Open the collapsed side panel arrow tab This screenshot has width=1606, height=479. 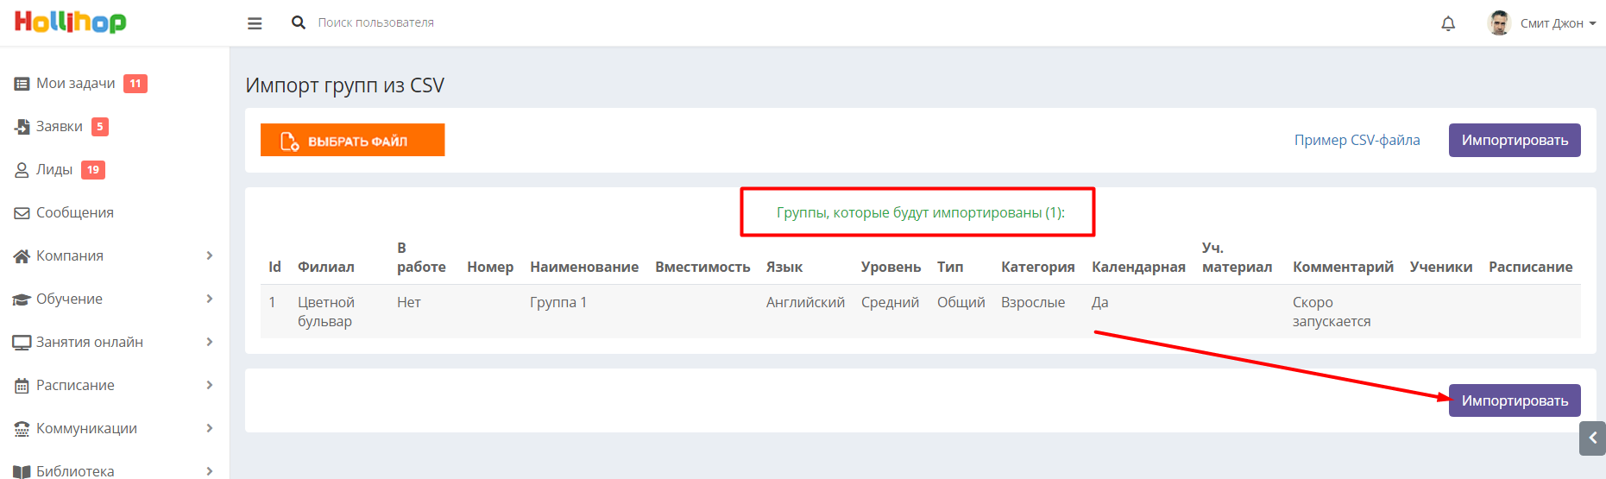pos(1592,438)
